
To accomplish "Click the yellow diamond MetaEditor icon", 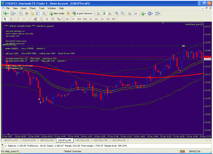I will [x=68, y=13].
